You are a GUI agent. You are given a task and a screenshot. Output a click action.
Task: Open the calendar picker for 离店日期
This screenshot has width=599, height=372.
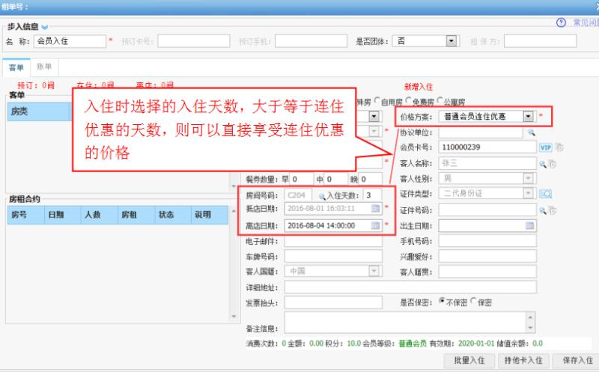(376, 225)
